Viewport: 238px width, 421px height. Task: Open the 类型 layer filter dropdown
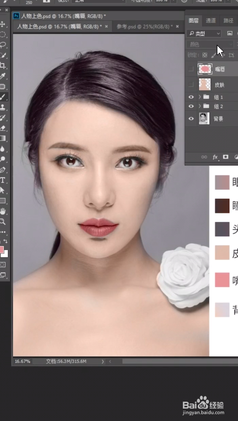204,33
